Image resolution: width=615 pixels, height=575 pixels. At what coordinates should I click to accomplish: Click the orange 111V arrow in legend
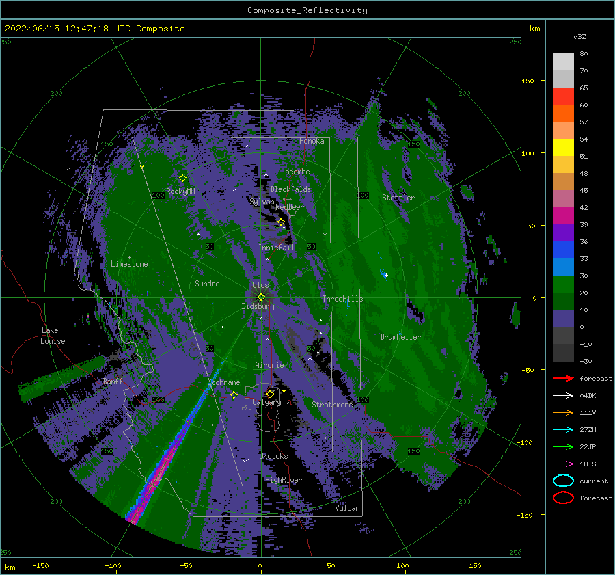(x=563, y=412)
